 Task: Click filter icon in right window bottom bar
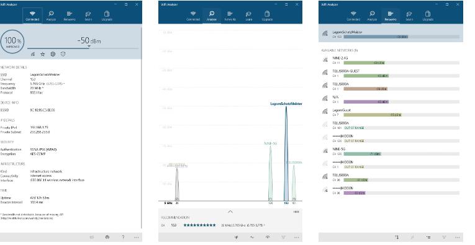tap(444, 237)
